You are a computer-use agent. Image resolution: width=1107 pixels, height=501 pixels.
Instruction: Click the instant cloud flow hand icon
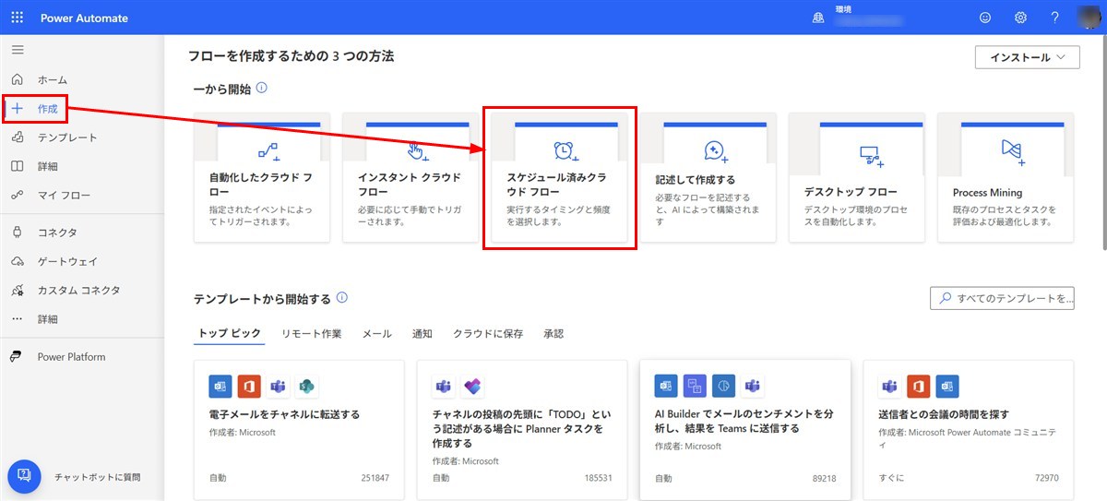pos(418,151)
